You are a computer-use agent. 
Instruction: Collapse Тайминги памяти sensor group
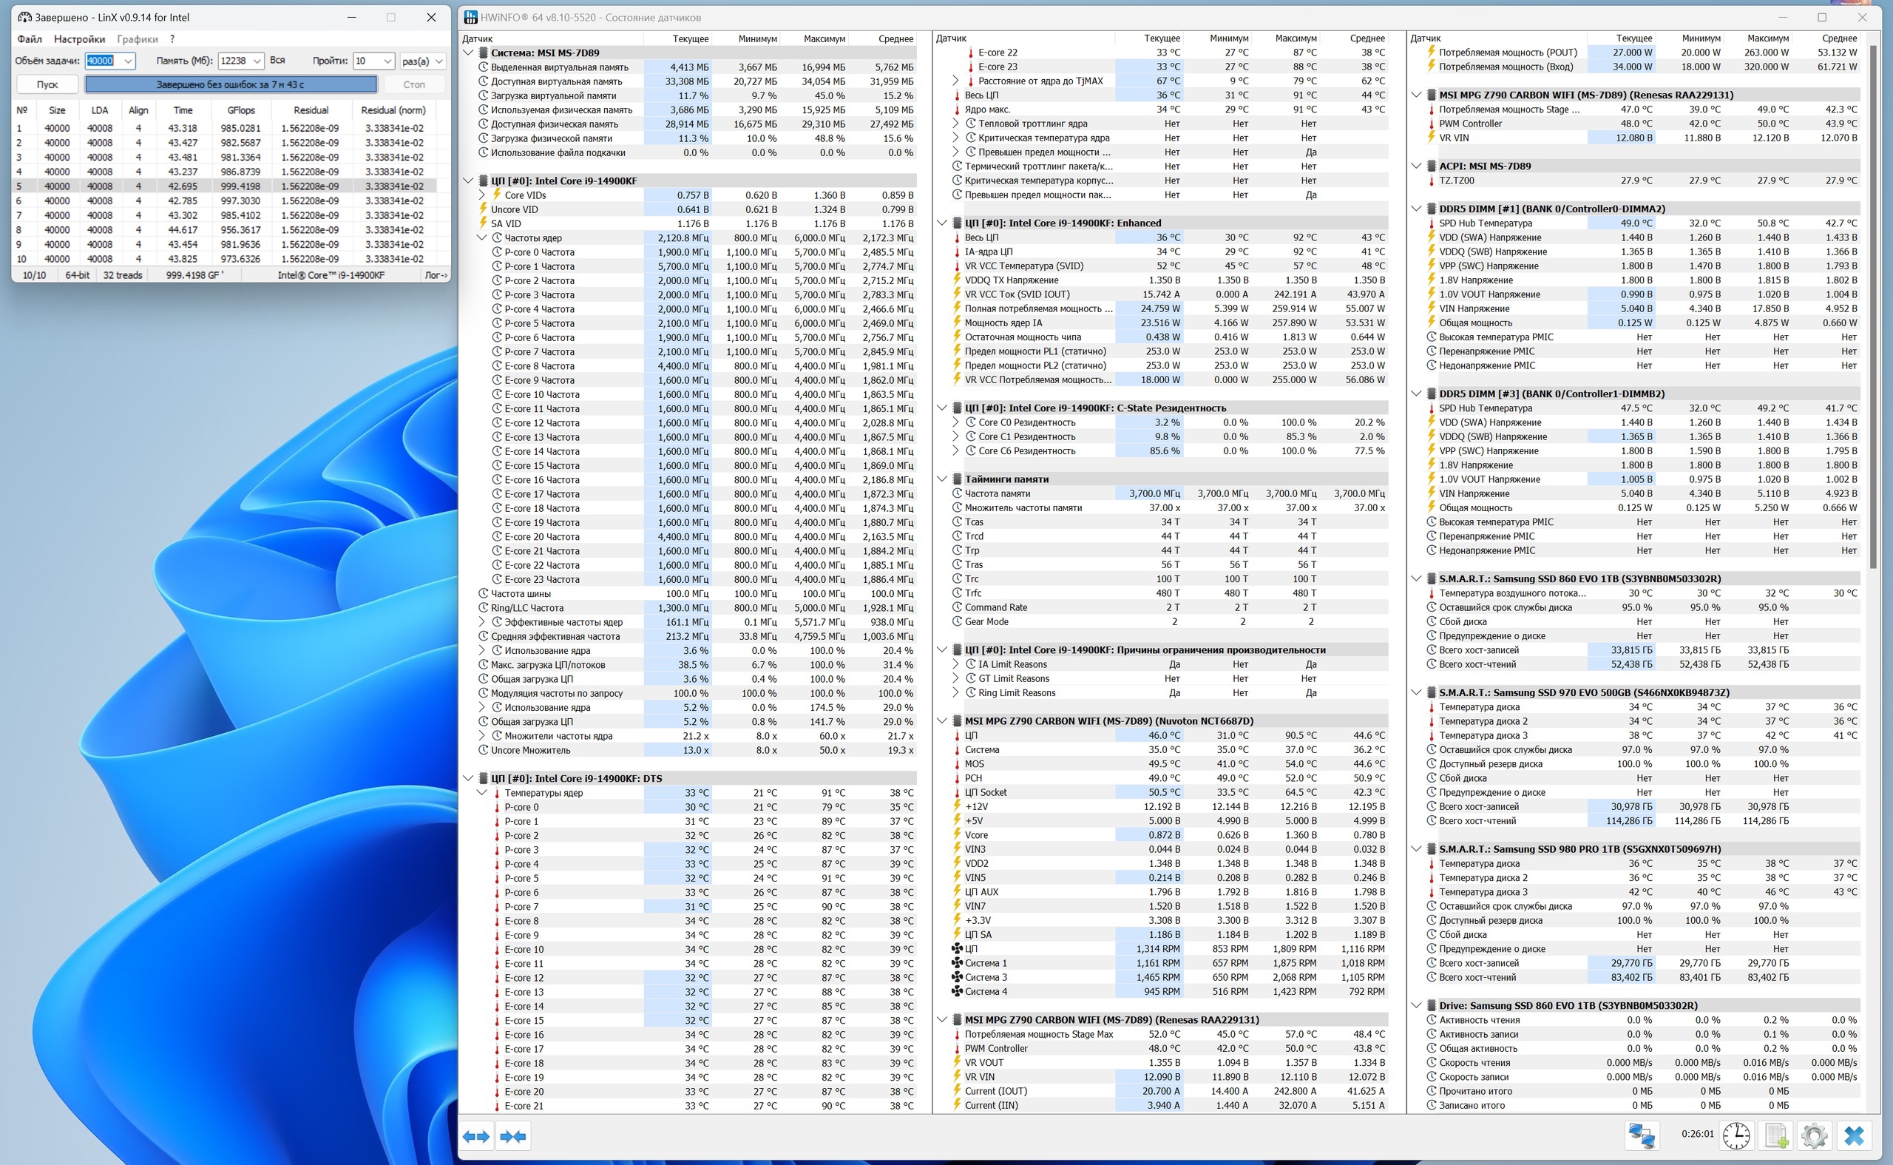(x=942, y=479)
